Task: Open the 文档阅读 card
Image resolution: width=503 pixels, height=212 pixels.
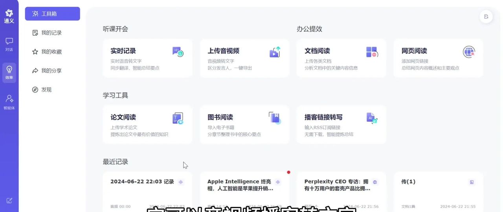Action: click(341, 58)
